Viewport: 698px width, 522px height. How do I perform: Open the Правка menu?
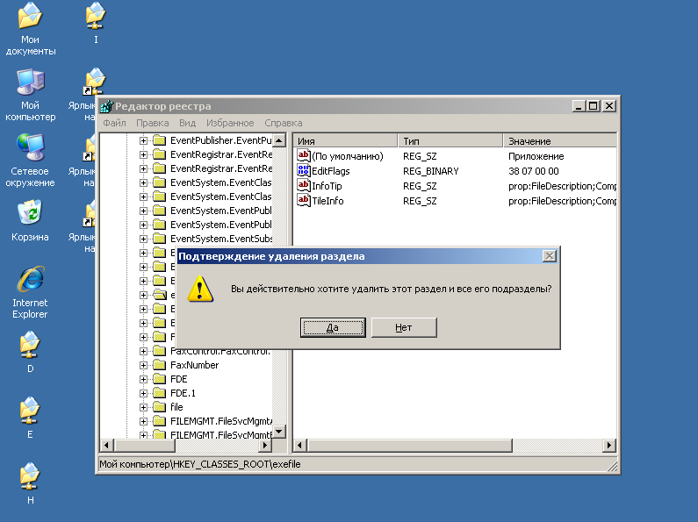click(152, 123)
